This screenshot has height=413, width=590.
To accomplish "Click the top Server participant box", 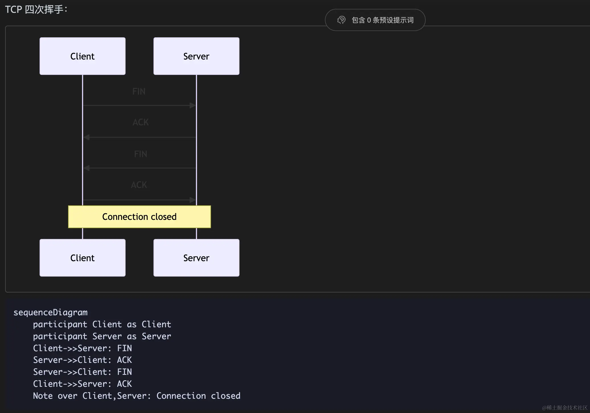I will [196, 56].
